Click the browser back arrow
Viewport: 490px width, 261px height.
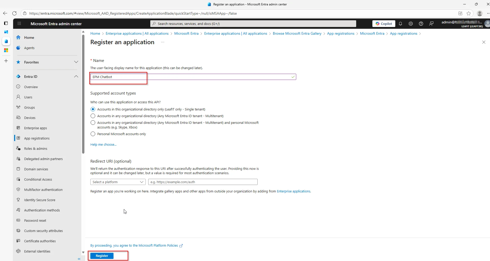(5, 13)
